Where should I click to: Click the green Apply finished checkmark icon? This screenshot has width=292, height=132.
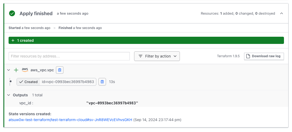coord(12,13)
